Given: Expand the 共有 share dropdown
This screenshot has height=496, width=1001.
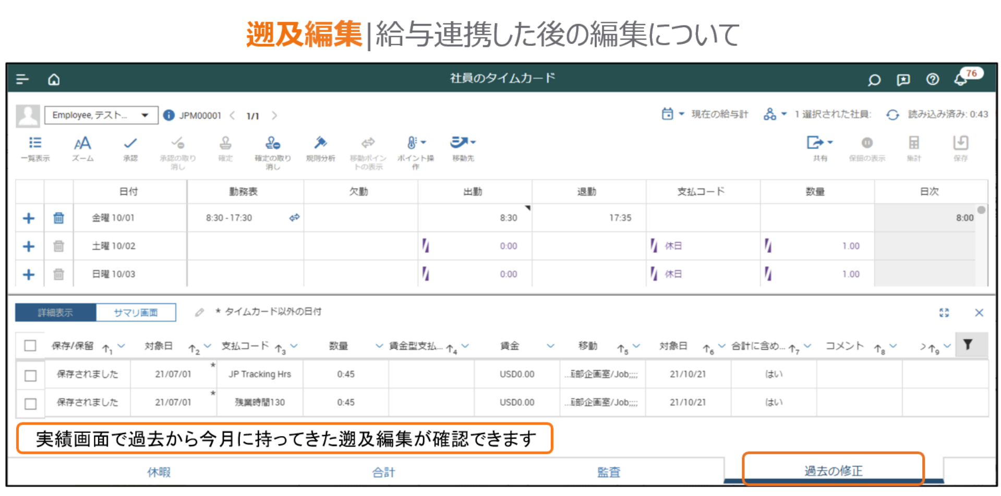Looking at the screenshot, I should pyautogui.click(x=819, y=143).
